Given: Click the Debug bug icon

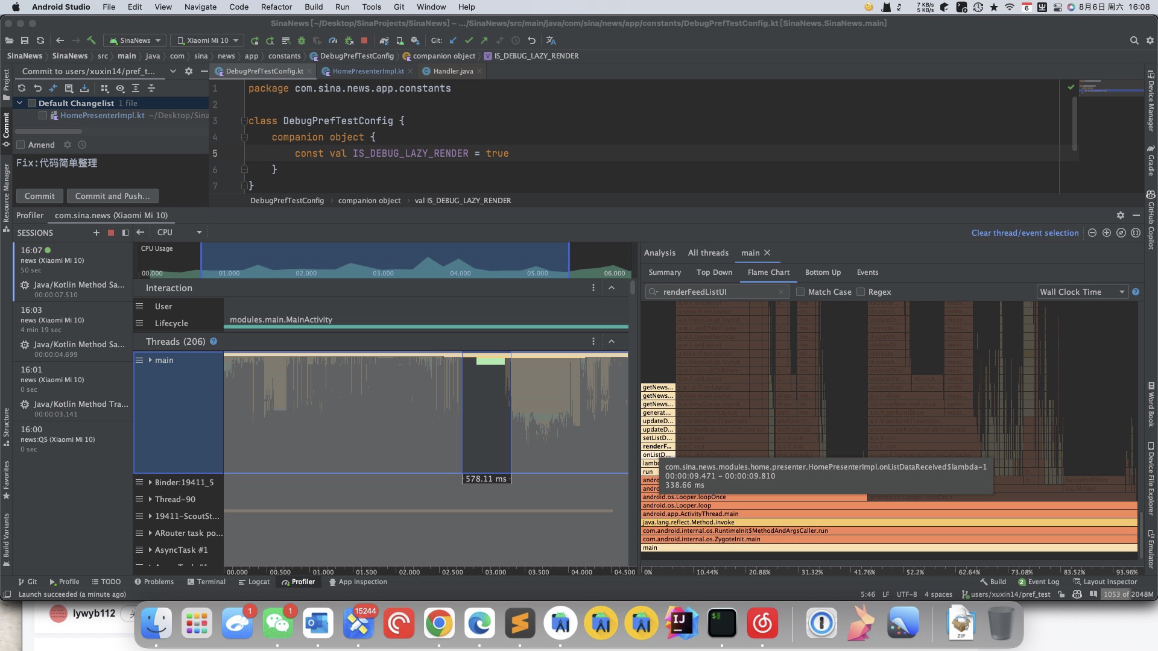Looking at the screenshot, I should 302,40.
